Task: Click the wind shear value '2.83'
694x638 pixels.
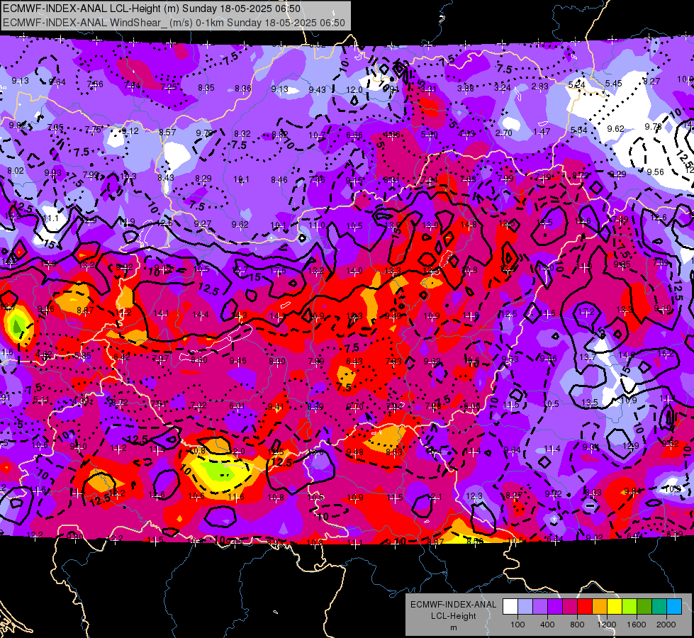Action: [x=540, y=86]
